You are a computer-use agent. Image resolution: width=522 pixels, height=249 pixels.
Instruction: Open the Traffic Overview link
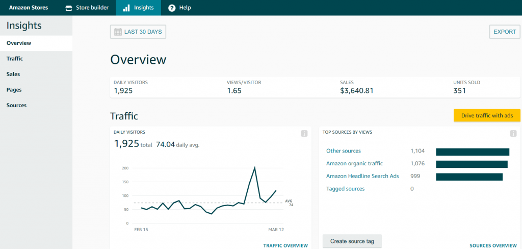coord(285,245)
